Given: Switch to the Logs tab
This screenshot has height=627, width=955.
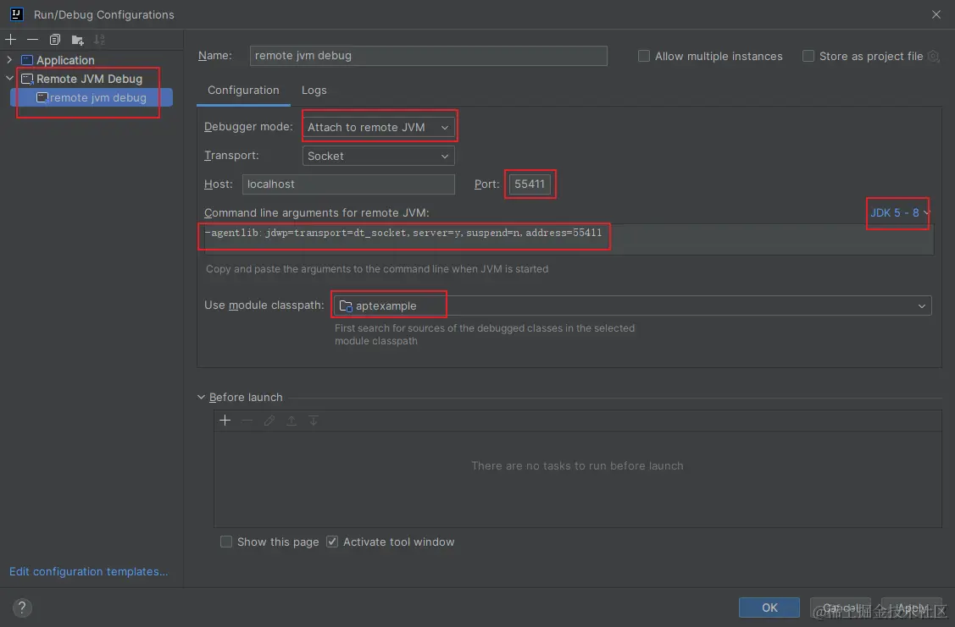Looking at the screenshot, I should pos(314,91).
